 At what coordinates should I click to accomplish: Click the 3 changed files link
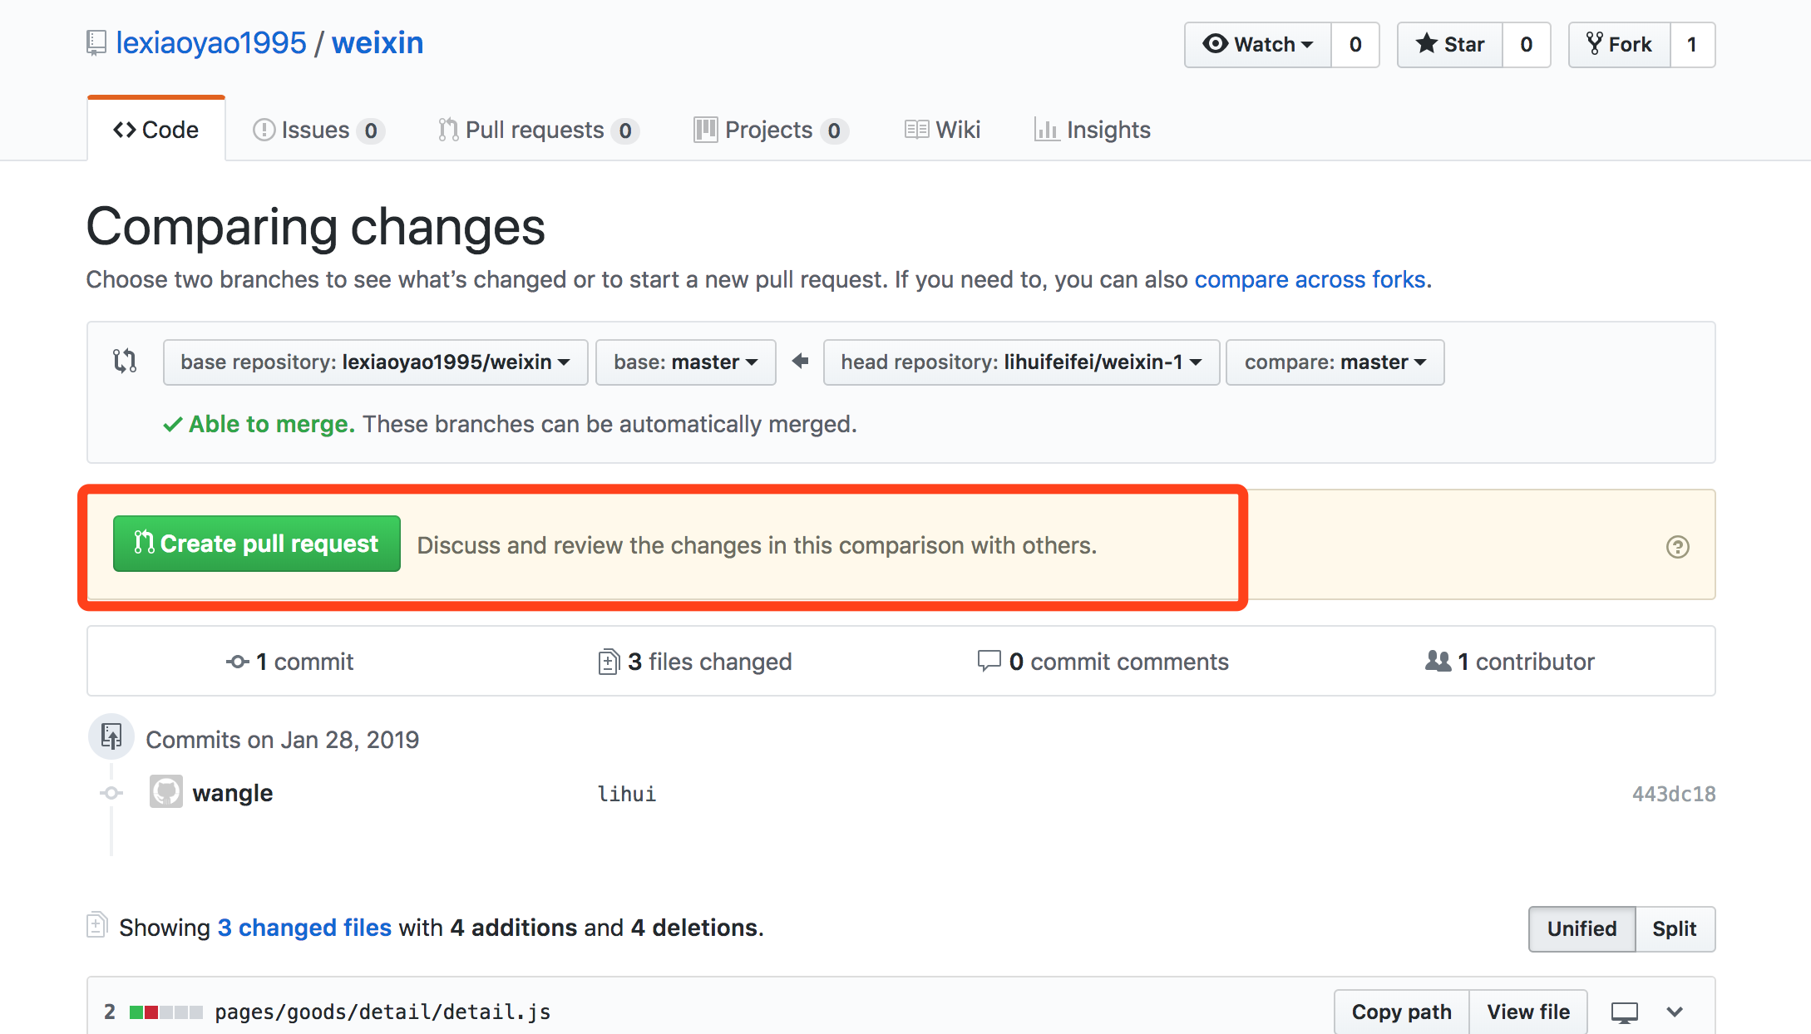[304, 928]
